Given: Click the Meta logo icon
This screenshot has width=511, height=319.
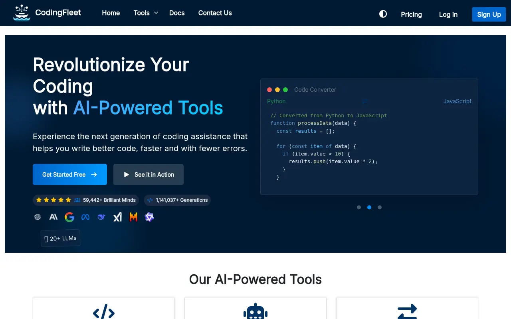Looking at the screenshot, I should click(85, 217).
